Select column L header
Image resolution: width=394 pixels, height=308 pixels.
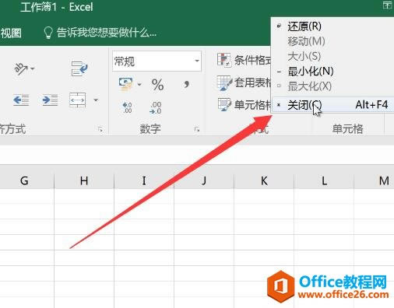click(x=324, y=180)
